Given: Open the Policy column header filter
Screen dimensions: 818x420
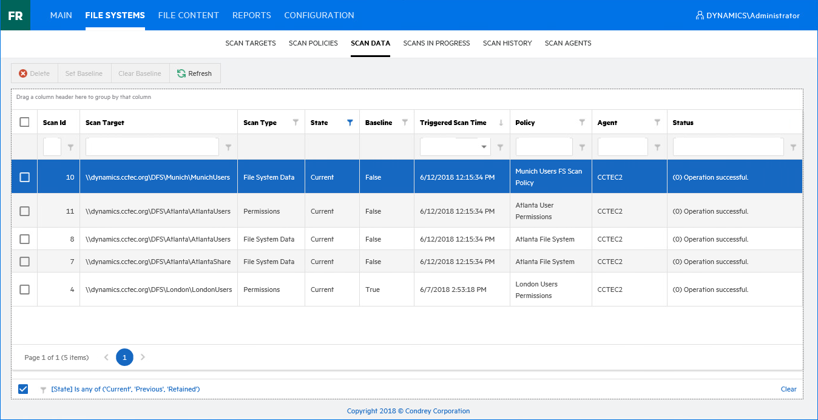Looking at the screenshot, I should click(582, 123).
